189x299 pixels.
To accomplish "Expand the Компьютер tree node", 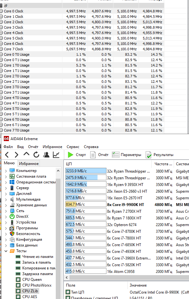I will (6, 171).
